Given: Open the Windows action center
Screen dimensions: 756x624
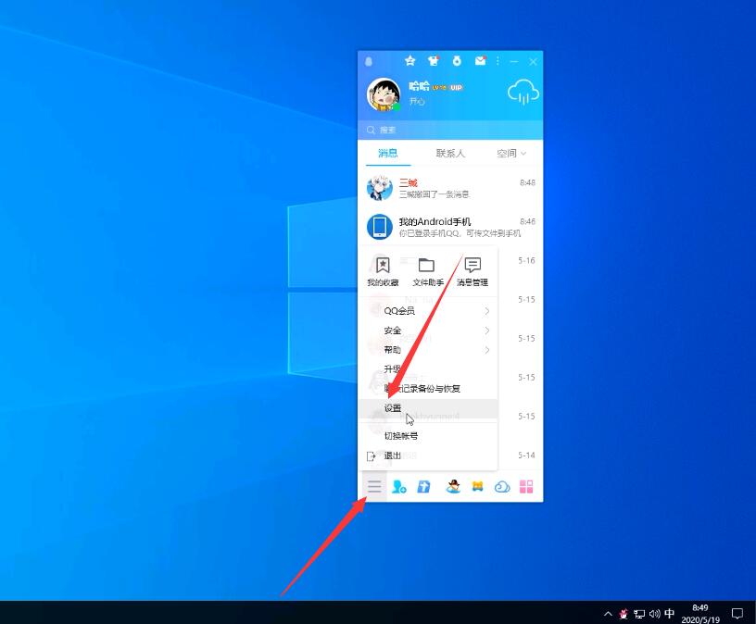Looking at the screenshot, I should click(737, 614).
